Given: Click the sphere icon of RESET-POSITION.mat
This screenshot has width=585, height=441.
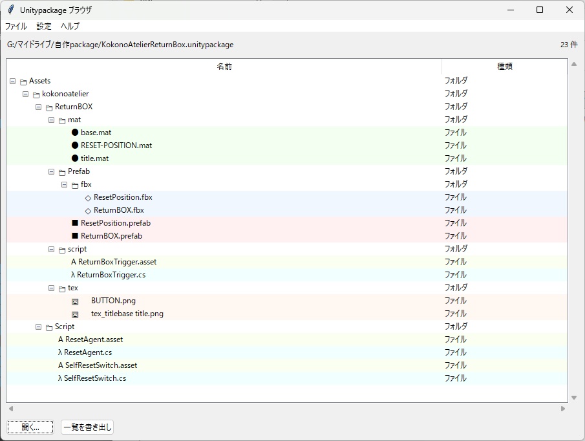Looking at the screenshot, I should tap(74, 145).
